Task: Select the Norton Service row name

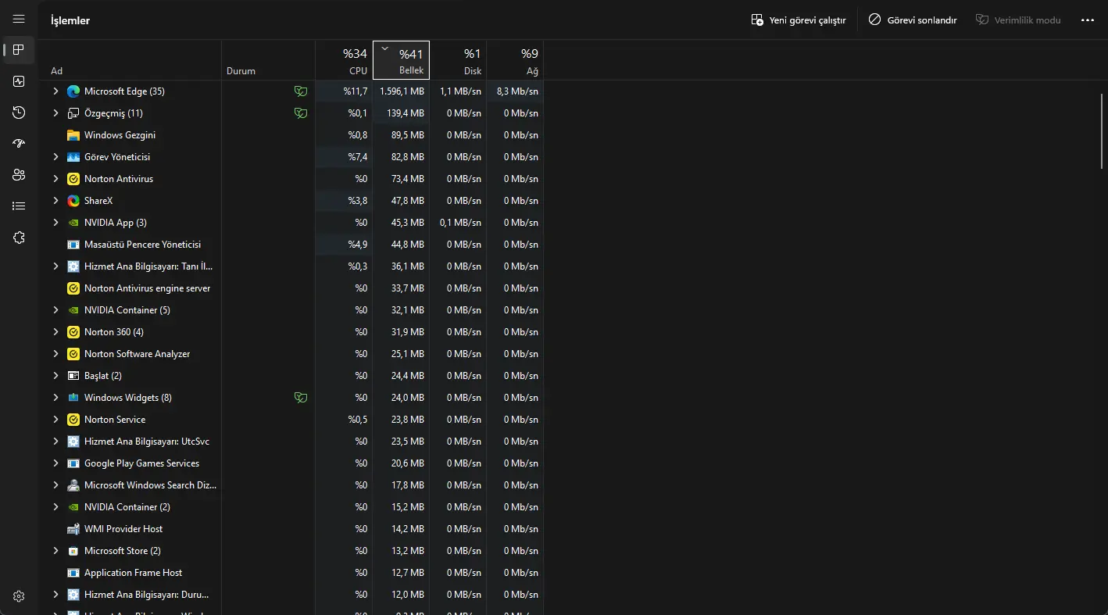Action: click(115, 420)
